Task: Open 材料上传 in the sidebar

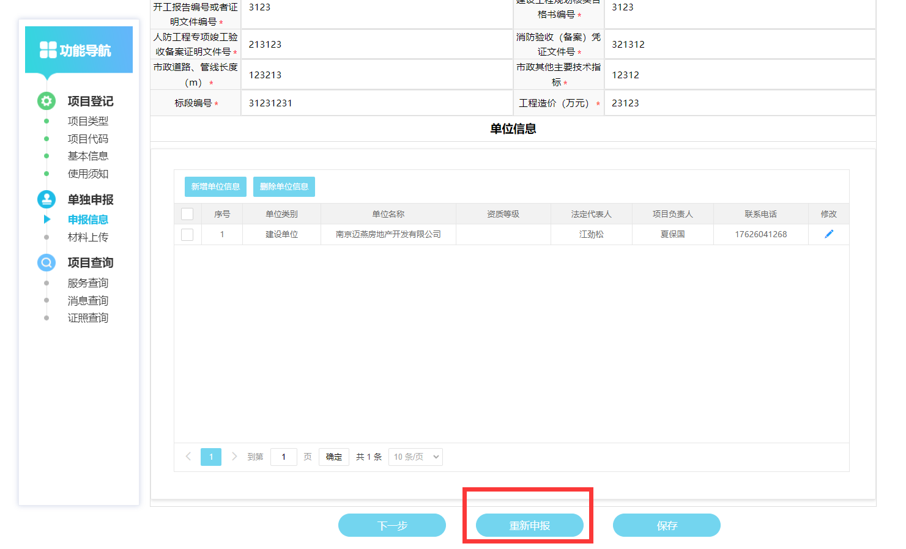Action: [x=87, y=237]
